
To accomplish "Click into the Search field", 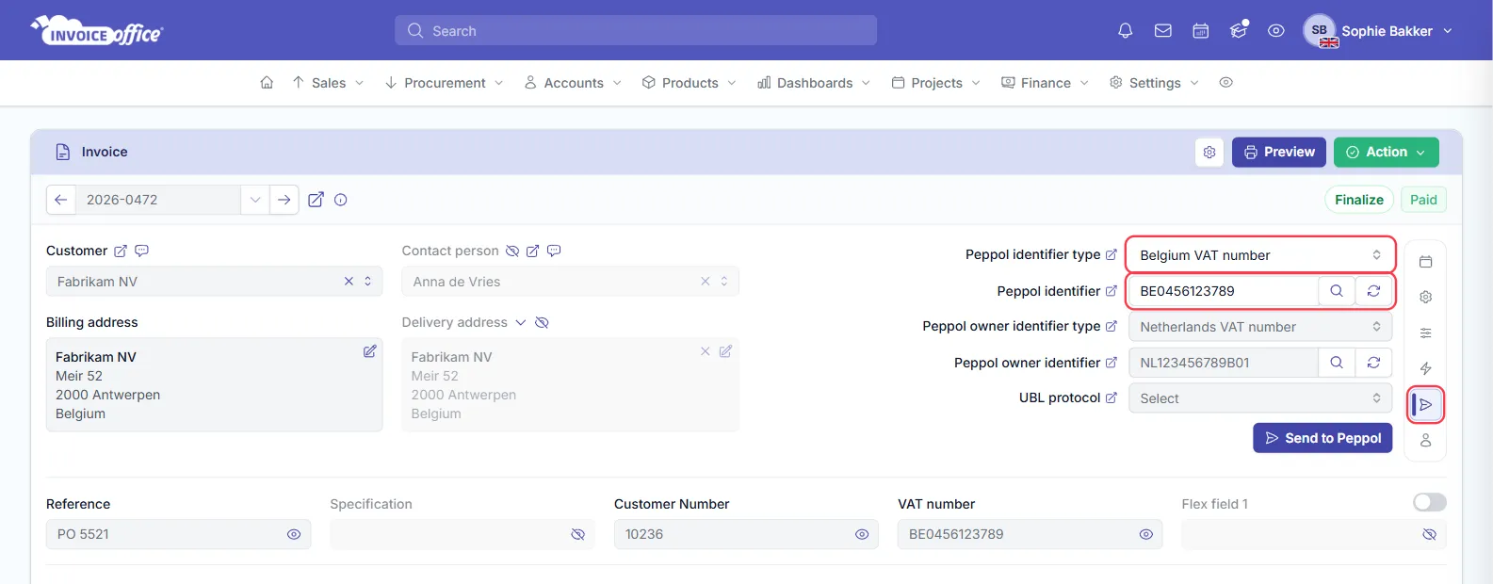I will click(x=636, y=30).
